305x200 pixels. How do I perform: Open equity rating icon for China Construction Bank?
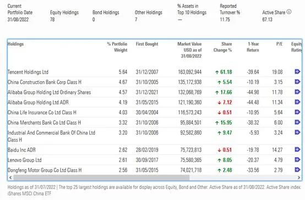[297, 82]
